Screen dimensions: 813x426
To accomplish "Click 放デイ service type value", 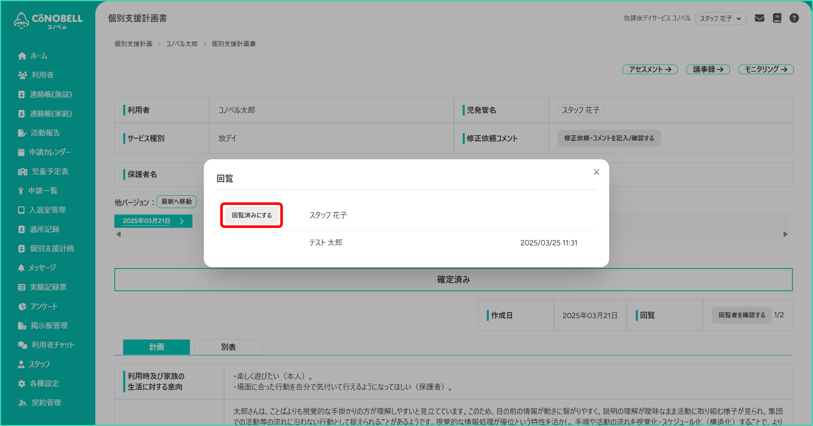I will click(x=227, y=138).
